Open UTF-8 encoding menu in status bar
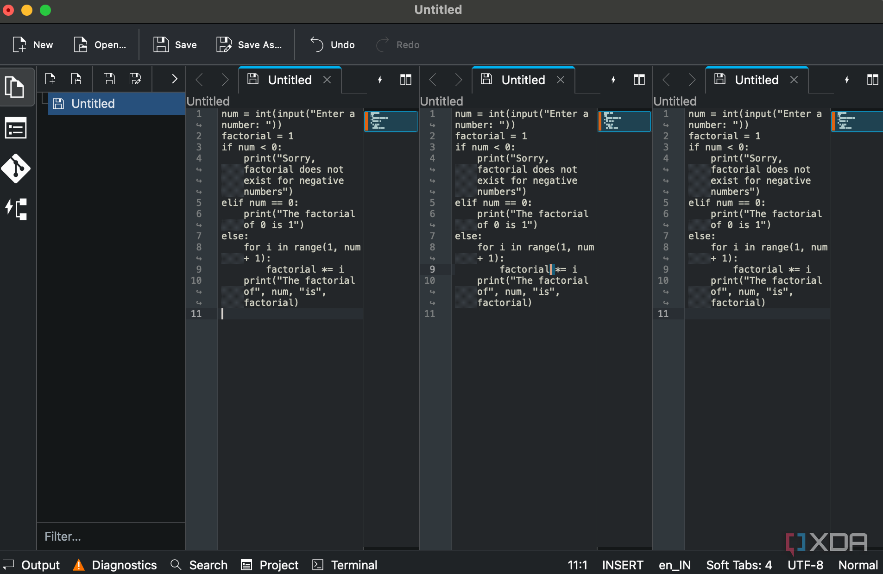883x574 pixels. (x=806, y=565)
